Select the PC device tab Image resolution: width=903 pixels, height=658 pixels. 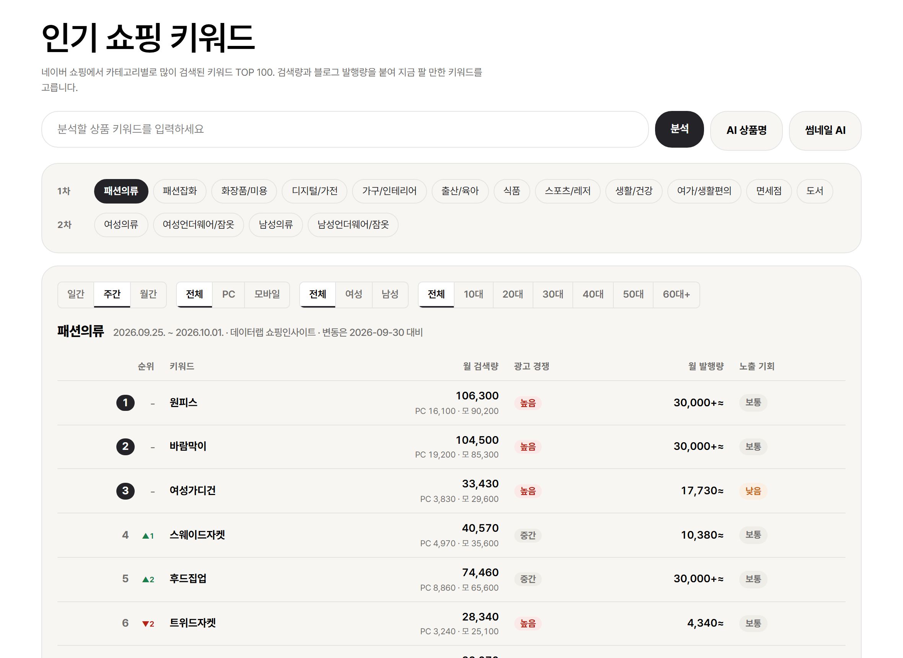[x=228, y=294]
